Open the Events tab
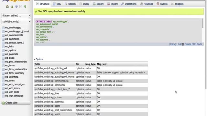This screenshot has height=116, width=207. point(162,4)
